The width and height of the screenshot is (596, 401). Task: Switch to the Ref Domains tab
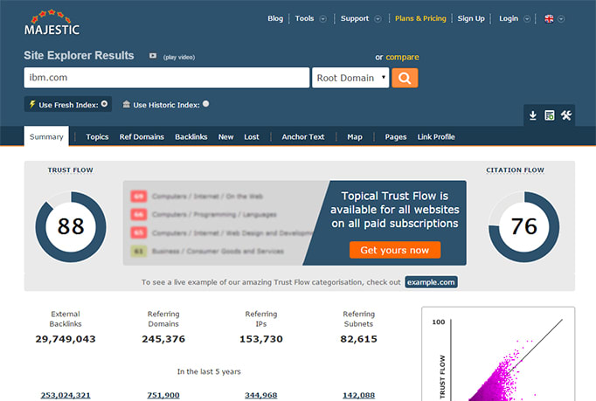[142, 137]
